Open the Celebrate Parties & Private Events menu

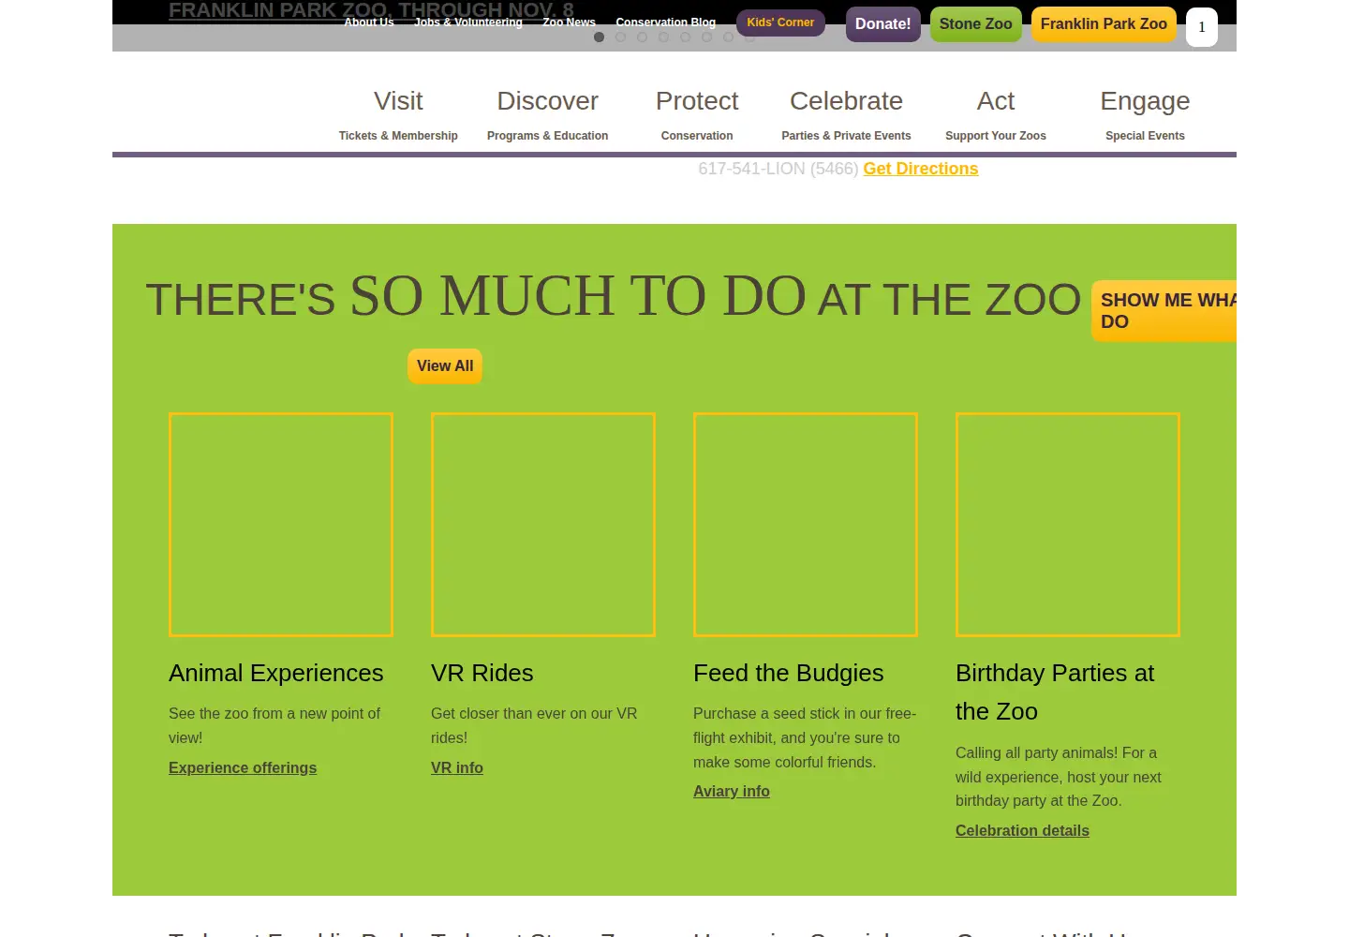846,114
